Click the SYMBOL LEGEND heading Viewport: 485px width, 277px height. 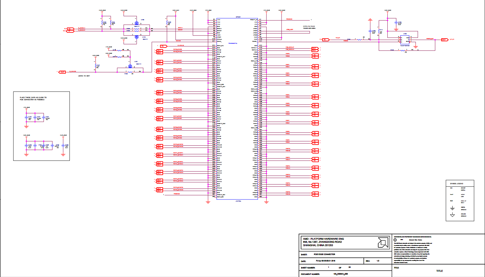point(457,184)
